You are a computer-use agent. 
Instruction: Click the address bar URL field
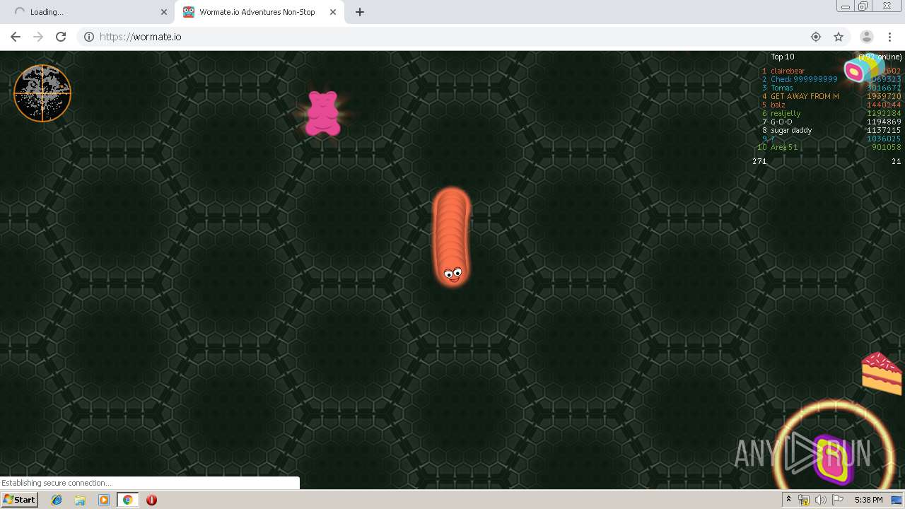(452, 37)
